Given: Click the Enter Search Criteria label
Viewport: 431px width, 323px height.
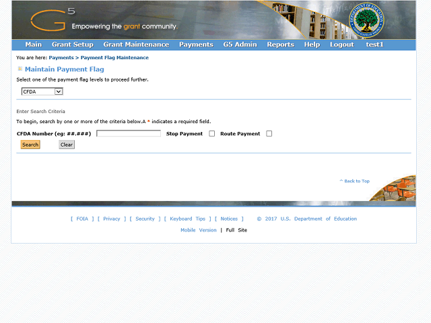Looking at the screenshot, I should [40, 111].
